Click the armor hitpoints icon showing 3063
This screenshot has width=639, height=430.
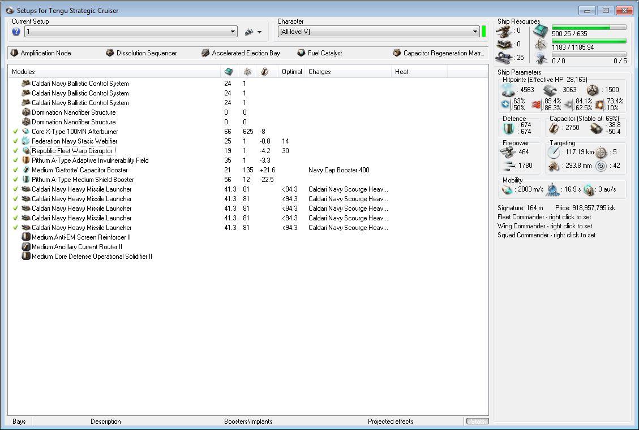pyautogui.click(x=551, y=90)
